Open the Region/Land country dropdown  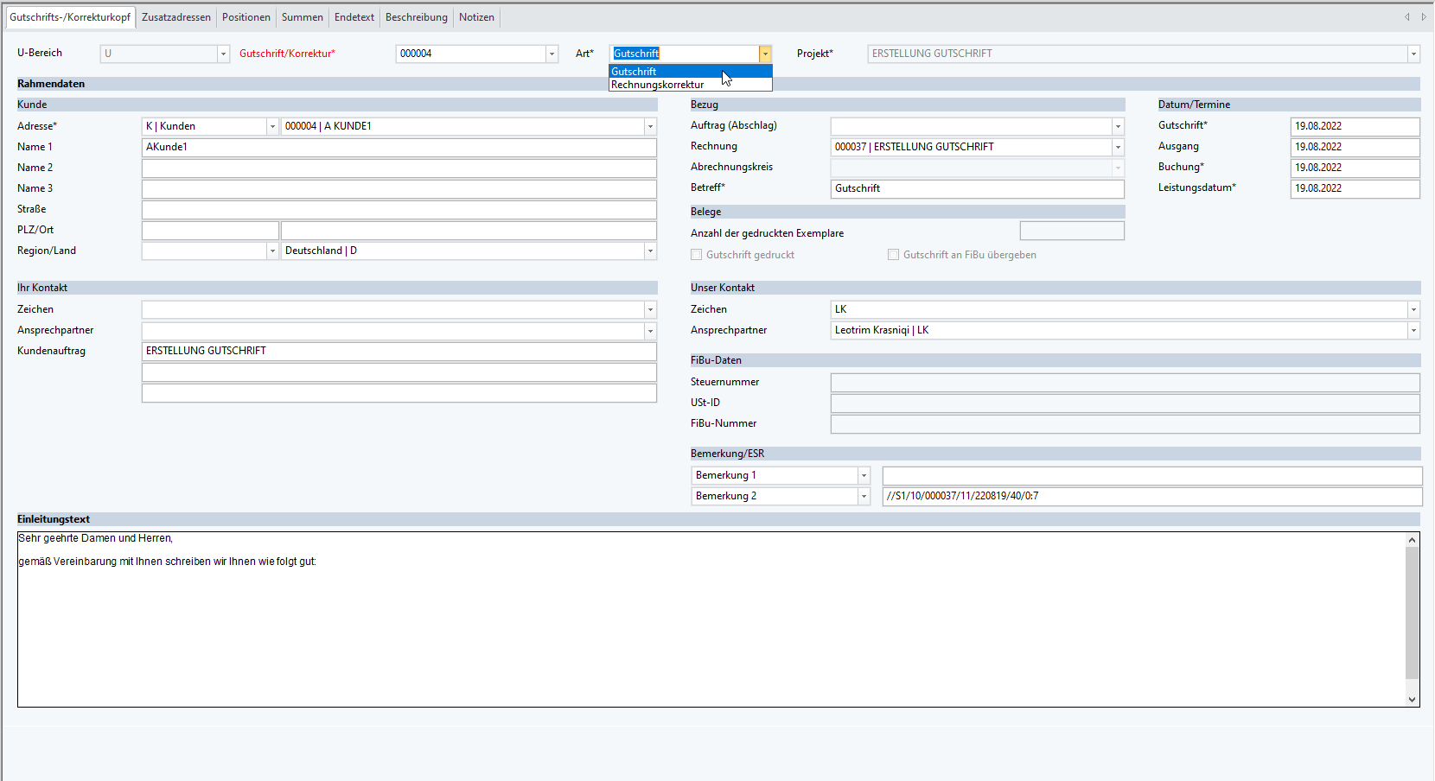[649, 251]
